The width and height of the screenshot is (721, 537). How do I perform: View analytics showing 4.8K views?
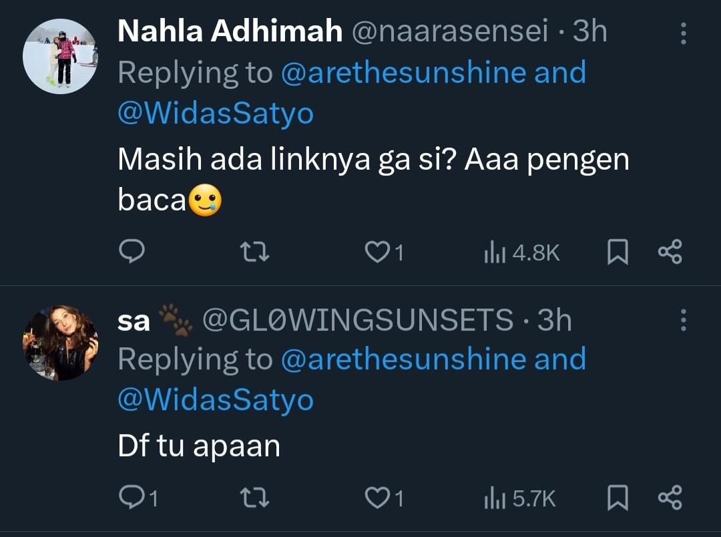click(x=521, y=252)
